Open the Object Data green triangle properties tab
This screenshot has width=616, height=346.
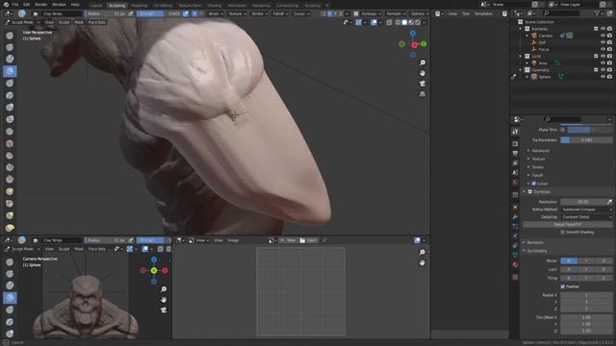(x=515, y=255)
